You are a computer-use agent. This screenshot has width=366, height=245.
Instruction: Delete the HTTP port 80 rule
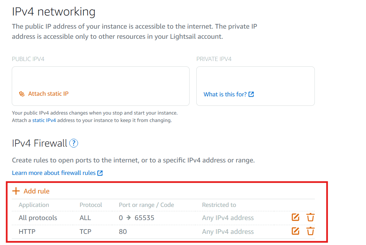(310, 231)
